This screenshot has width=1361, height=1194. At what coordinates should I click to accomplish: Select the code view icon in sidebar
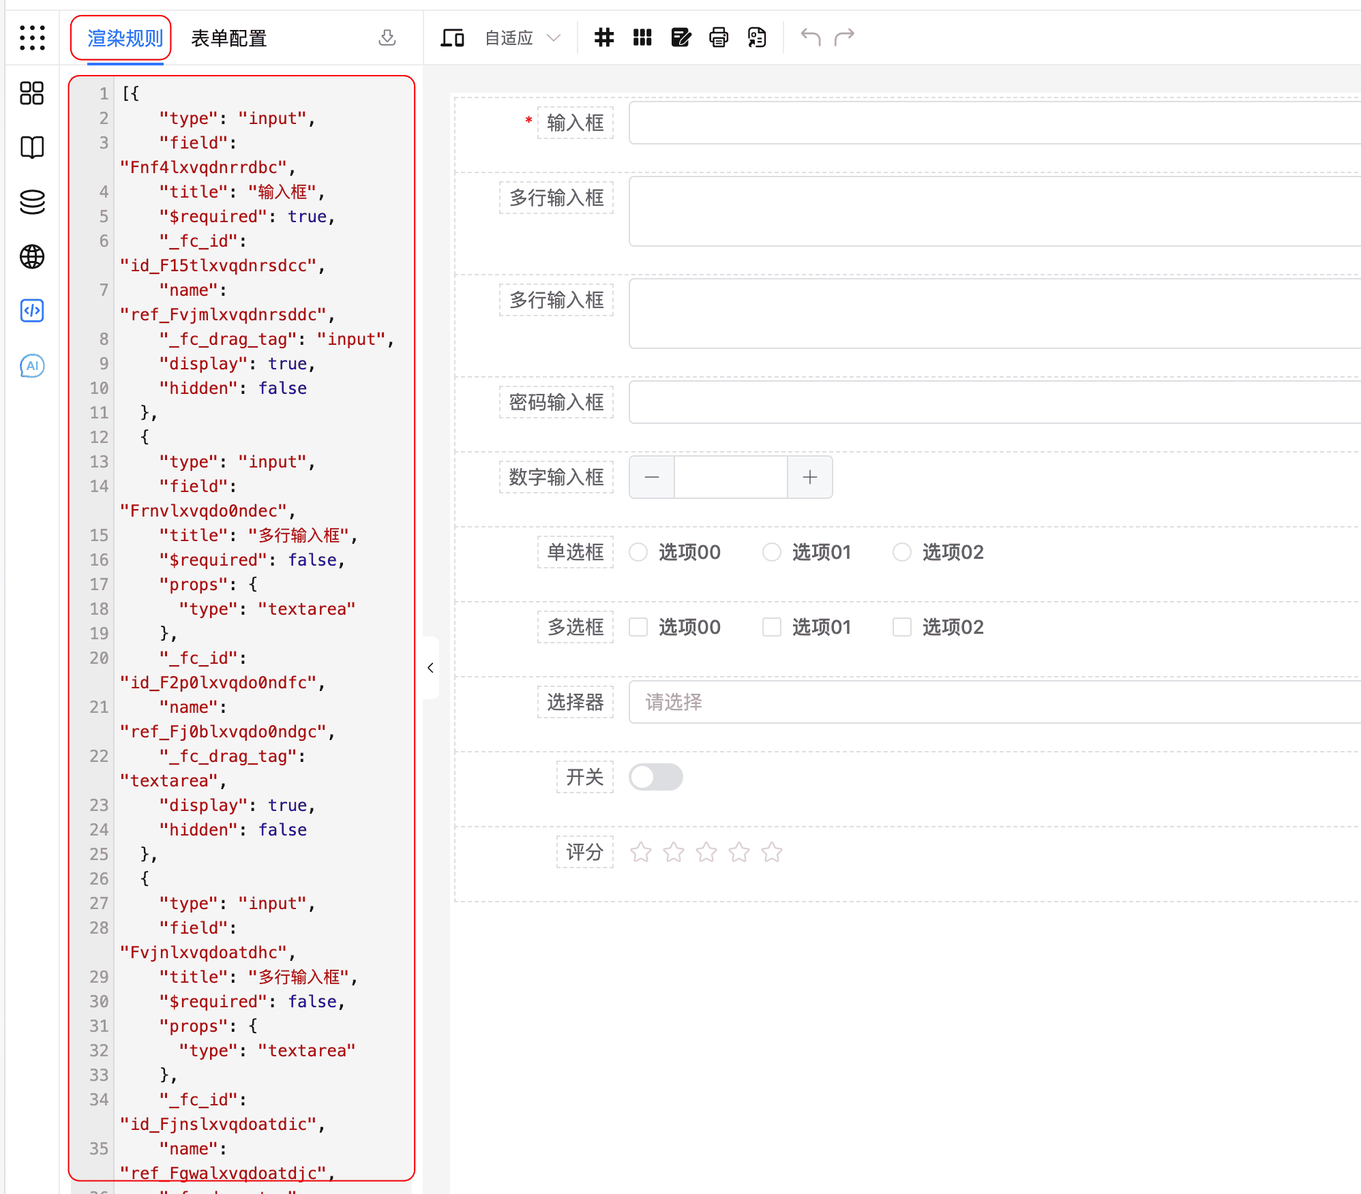pos(32,311)
